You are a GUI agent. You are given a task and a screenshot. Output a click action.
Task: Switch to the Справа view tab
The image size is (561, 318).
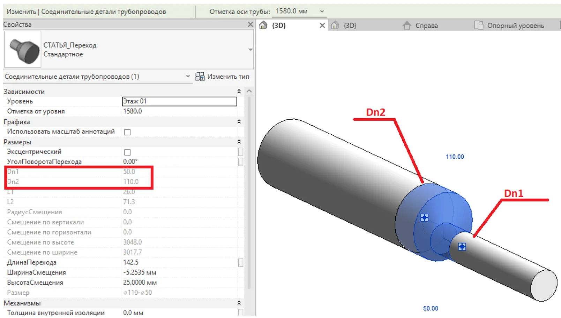pos(426,25)
